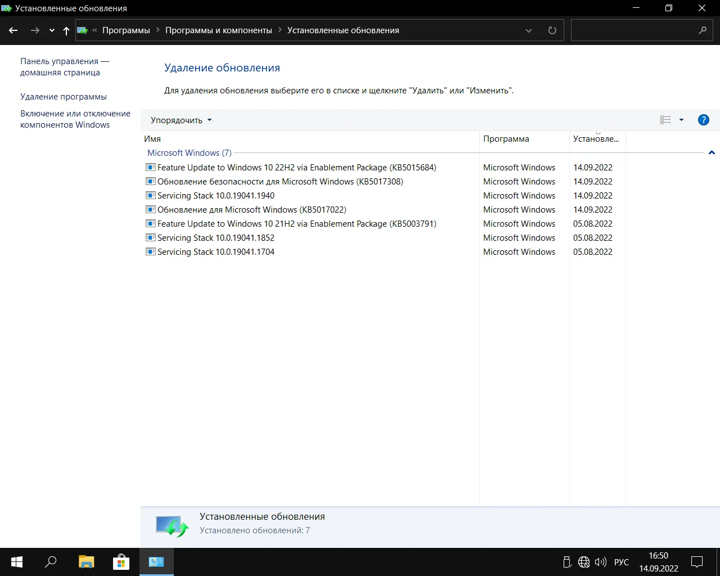Screen dimensions: 720x576
Task: Open the address bar history dropdown
Action: click(x=529, y=30)
